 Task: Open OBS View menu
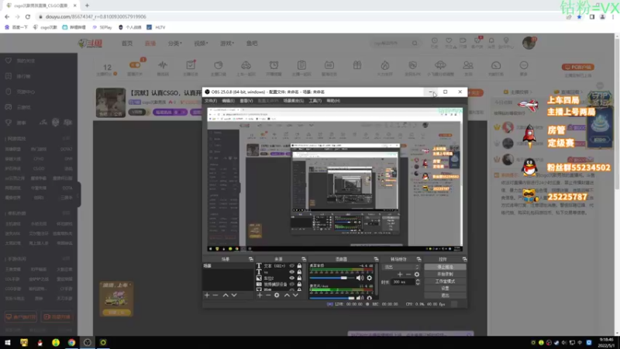click(246, 101)
